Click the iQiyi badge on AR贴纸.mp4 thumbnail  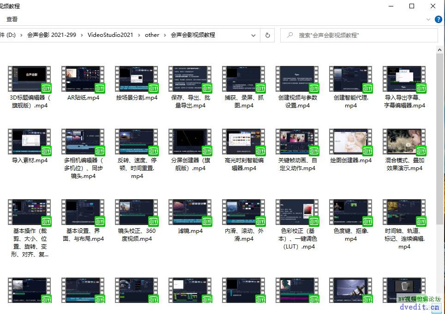tap(99, 88)
